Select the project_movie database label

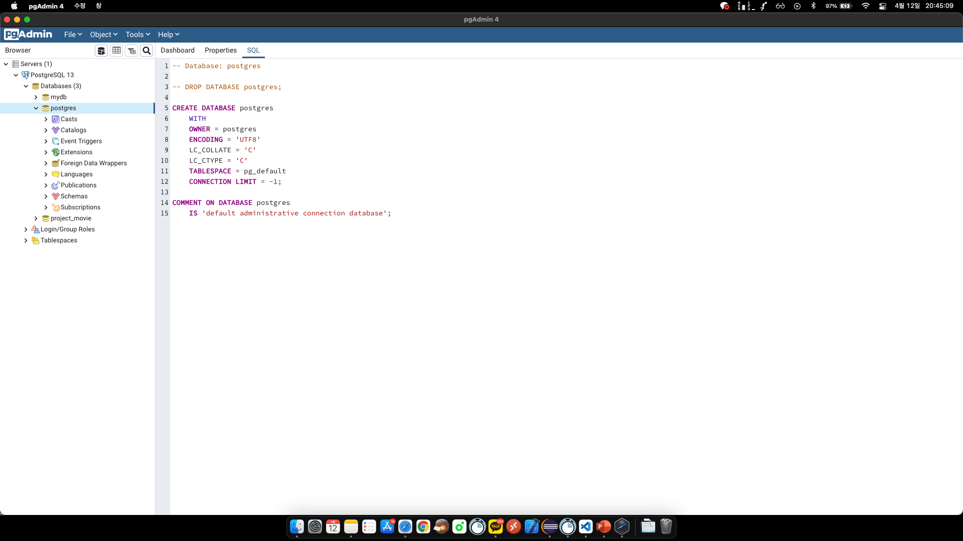click(71, 218)
